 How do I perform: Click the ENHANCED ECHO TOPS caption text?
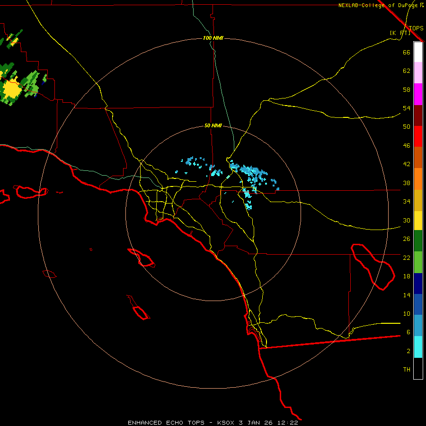(166, 423)
